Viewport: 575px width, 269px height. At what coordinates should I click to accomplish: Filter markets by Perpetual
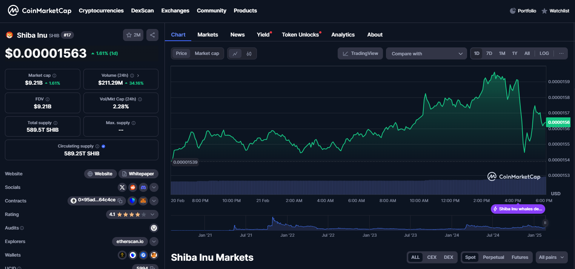(x=494, y=257)
